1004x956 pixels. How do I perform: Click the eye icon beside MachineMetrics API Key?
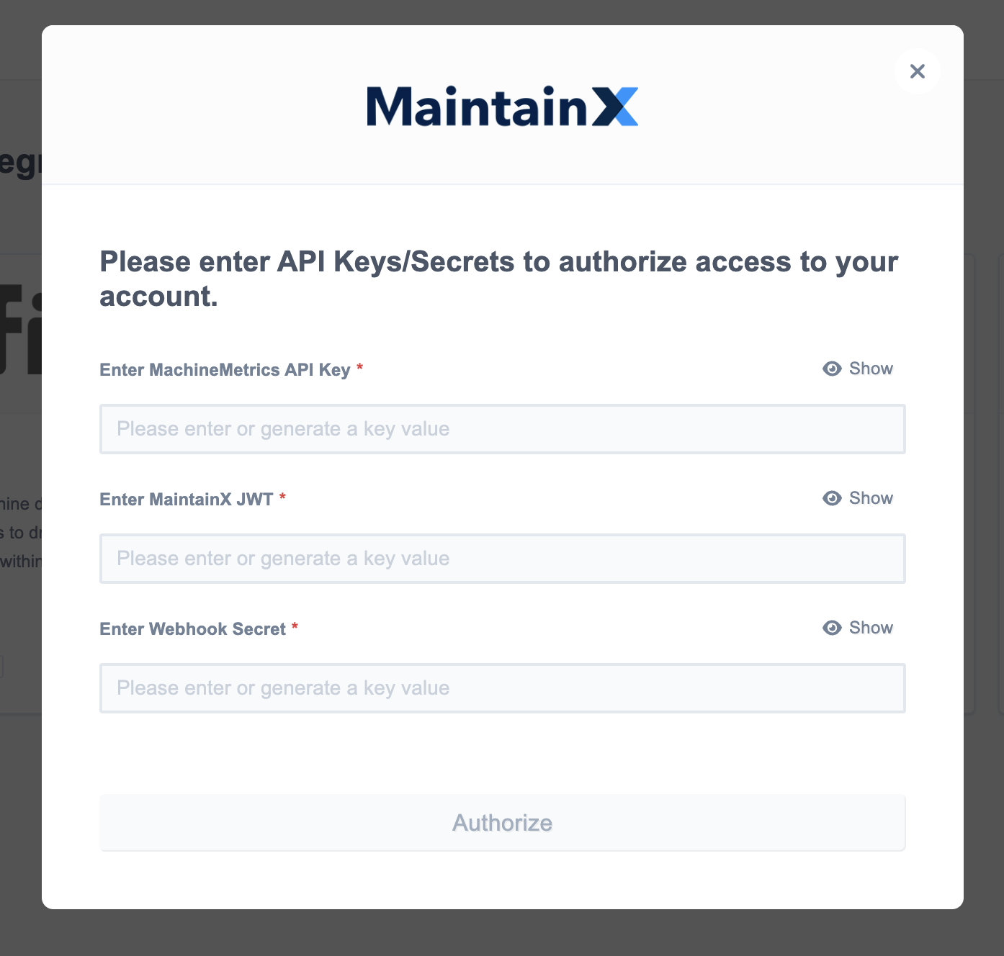tap(832, 369)
